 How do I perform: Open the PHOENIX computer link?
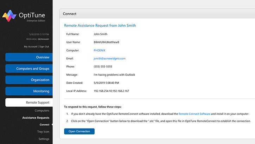pyautogui.click(x=100, y=50)
